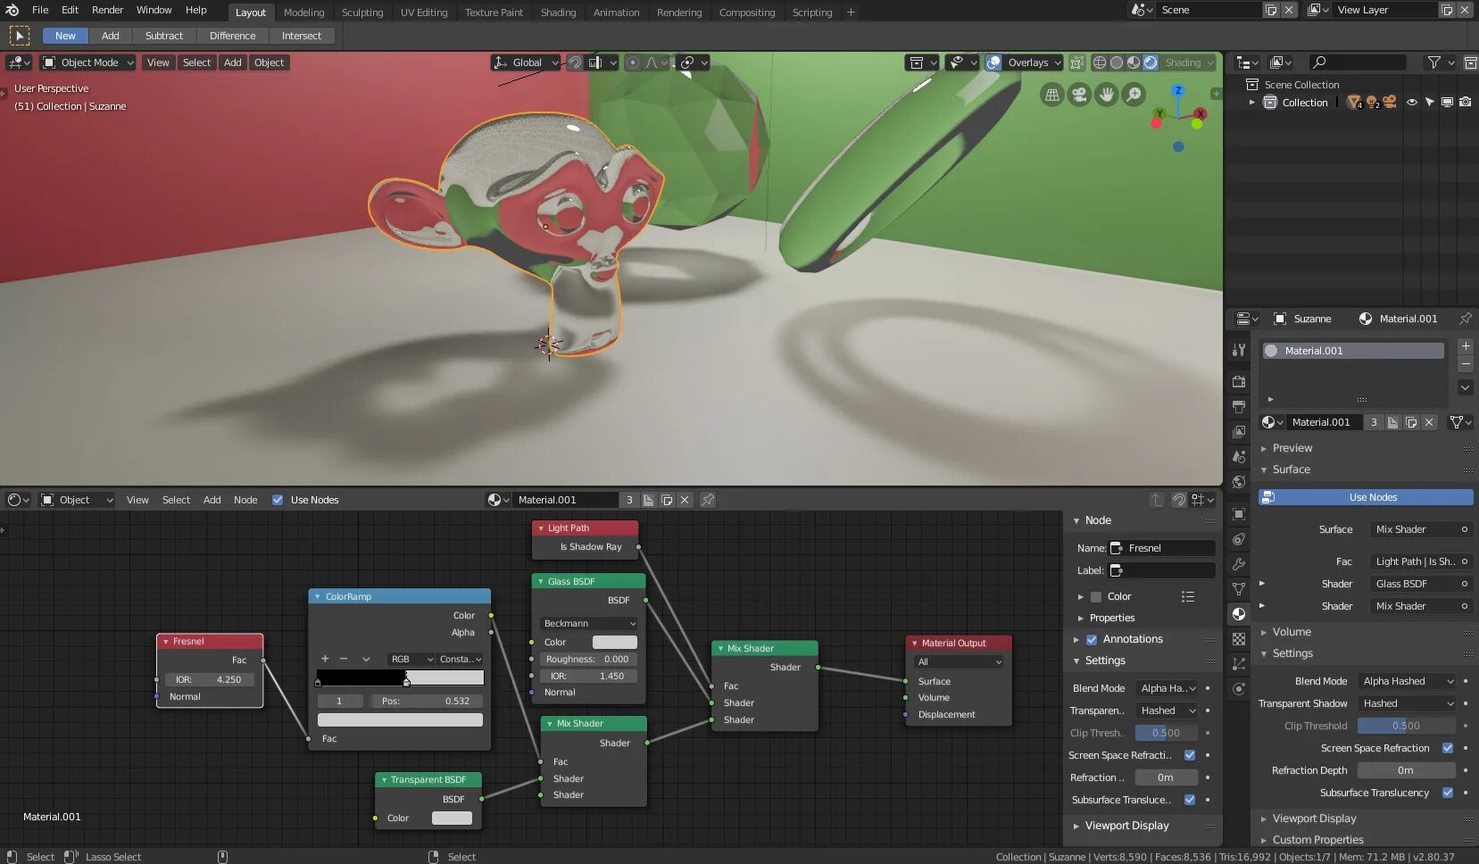Toggle the node Color checkbox
Viewport: 1479px width, 864px height.
[x=1096, y=597]
